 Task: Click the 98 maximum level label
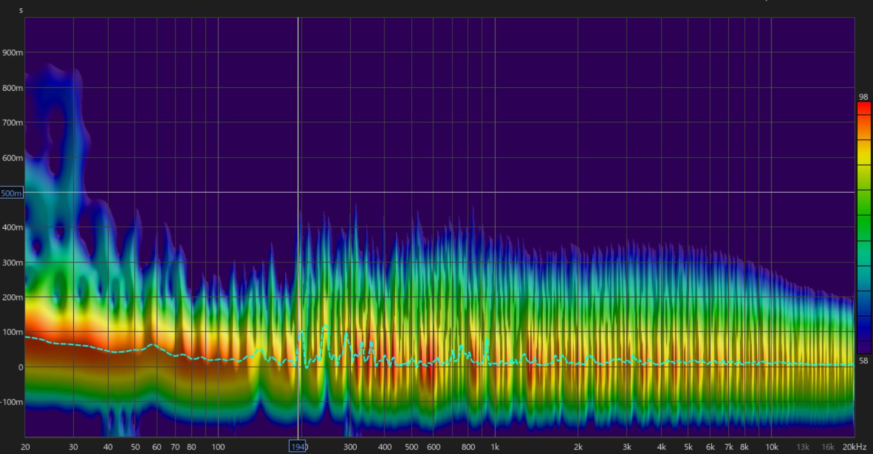click(x=864, y=97)
